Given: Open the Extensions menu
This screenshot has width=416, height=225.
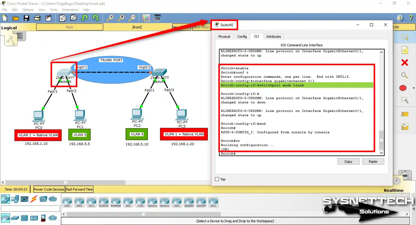Looking at the screenshot, I should coord(70,10).
